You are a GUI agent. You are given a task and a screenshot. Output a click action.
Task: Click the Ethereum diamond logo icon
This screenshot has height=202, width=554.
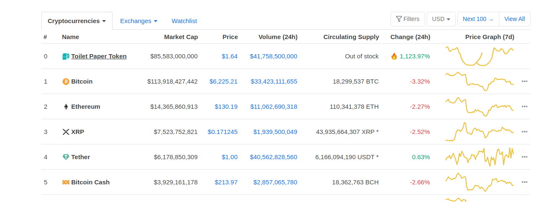(66, 107)
